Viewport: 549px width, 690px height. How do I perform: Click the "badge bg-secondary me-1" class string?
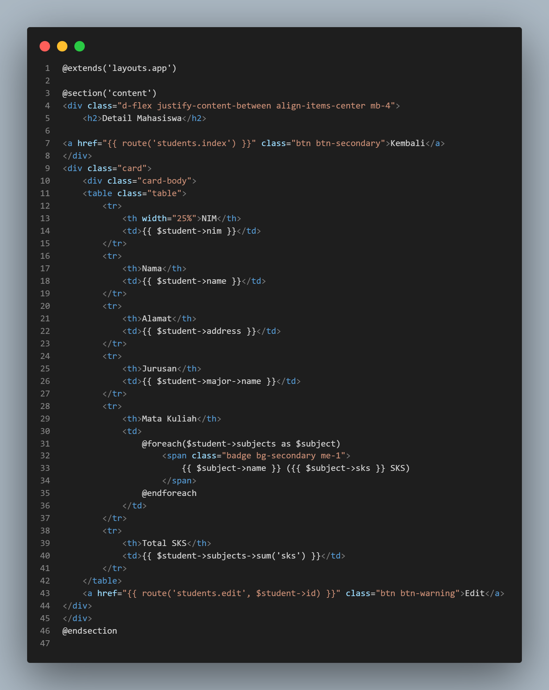point(284,456)
